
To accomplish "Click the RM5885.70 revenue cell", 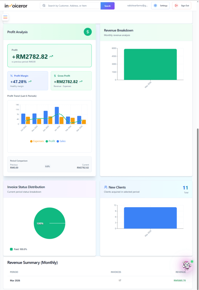I will click(179, 280).
